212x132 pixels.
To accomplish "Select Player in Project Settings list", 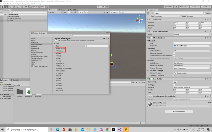I will (x=34, y=50).
